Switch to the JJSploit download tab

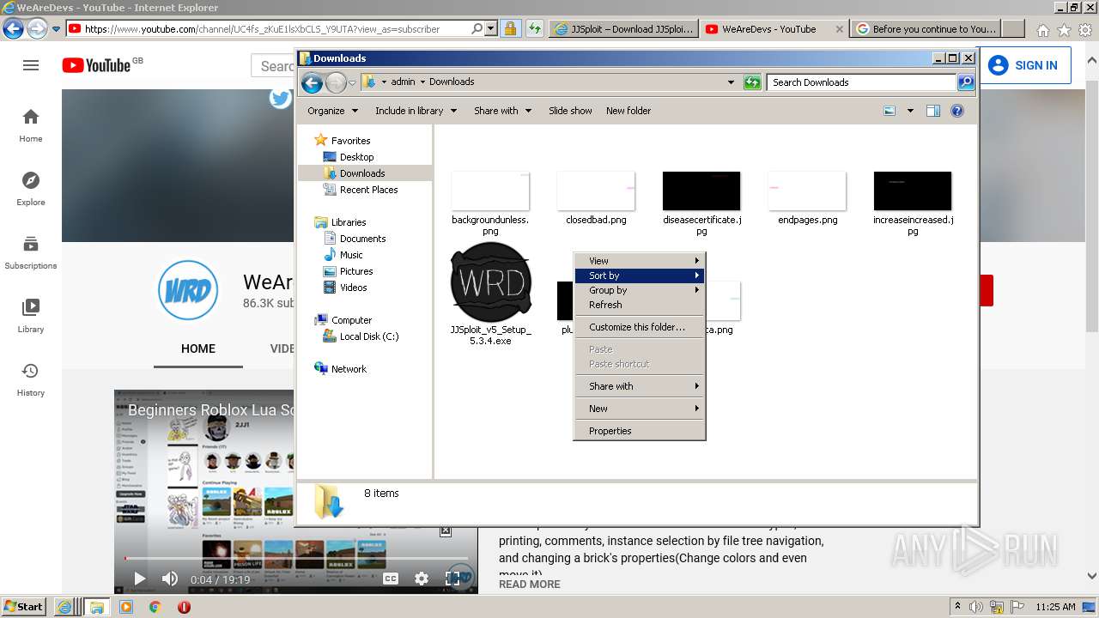click(x=622, y=28)
